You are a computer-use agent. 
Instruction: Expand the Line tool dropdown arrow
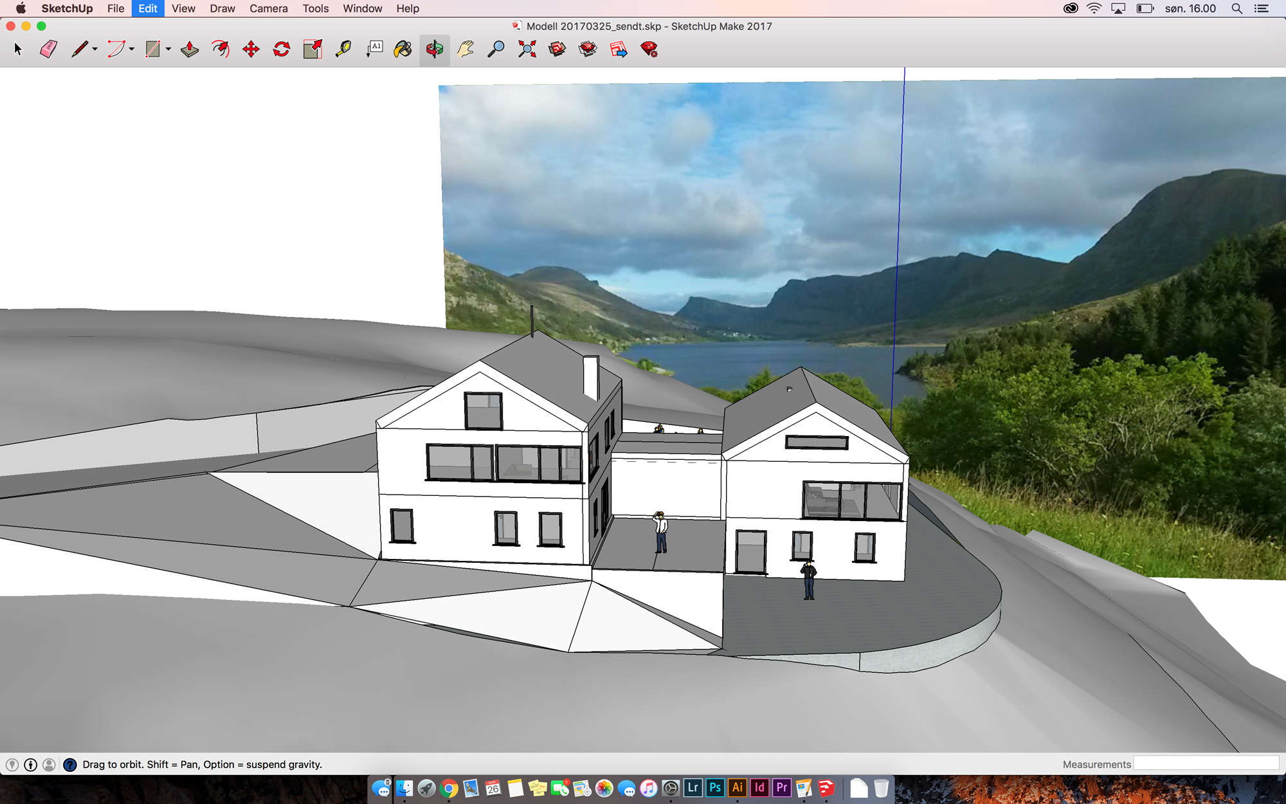(x=95, y=50)
